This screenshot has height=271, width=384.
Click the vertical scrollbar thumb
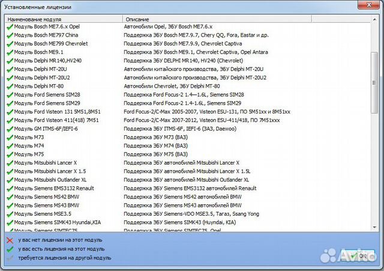[374, 83]
